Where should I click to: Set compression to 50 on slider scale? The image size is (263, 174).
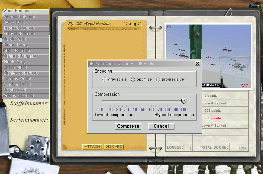click(x=143, y=109)
